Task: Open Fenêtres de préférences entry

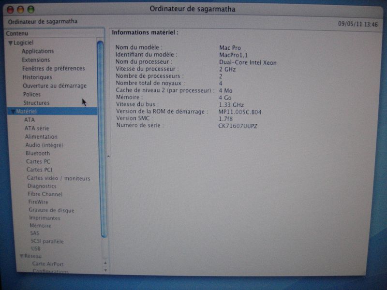Action: (x=54, y=68)
